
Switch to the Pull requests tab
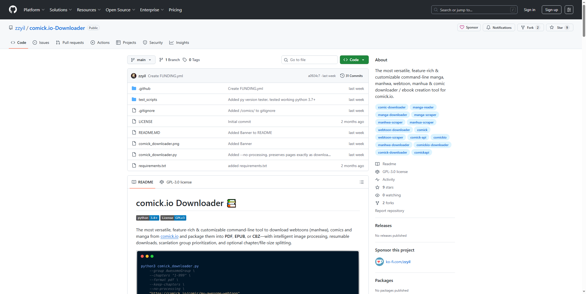click(x=70, y=42)
